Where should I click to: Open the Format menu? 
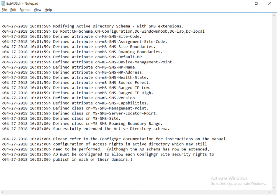coord(25,10)
